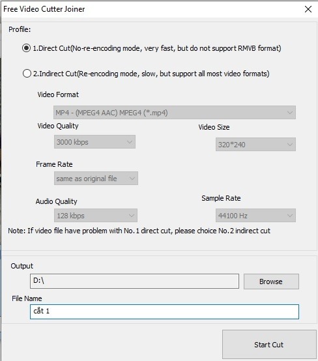The height and width of the screenshot is (361, 318).
Task: Click the Direct Cut option label text
Action: pos(157,48)
